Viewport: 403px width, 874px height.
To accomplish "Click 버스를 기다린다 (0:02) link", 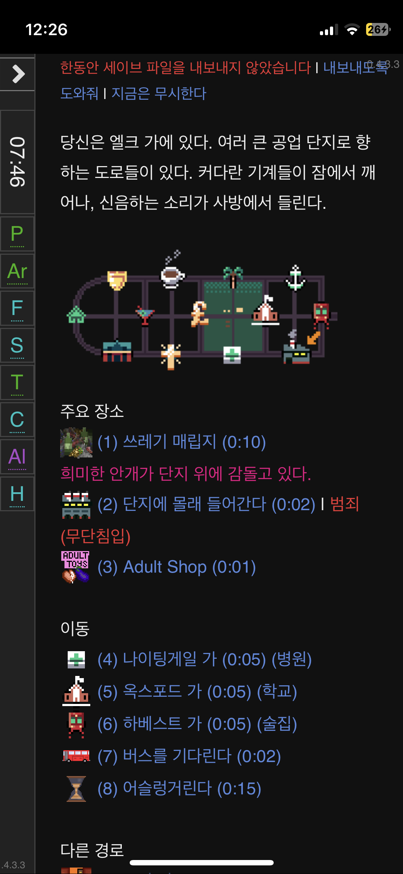I will [x=189, y=756].
